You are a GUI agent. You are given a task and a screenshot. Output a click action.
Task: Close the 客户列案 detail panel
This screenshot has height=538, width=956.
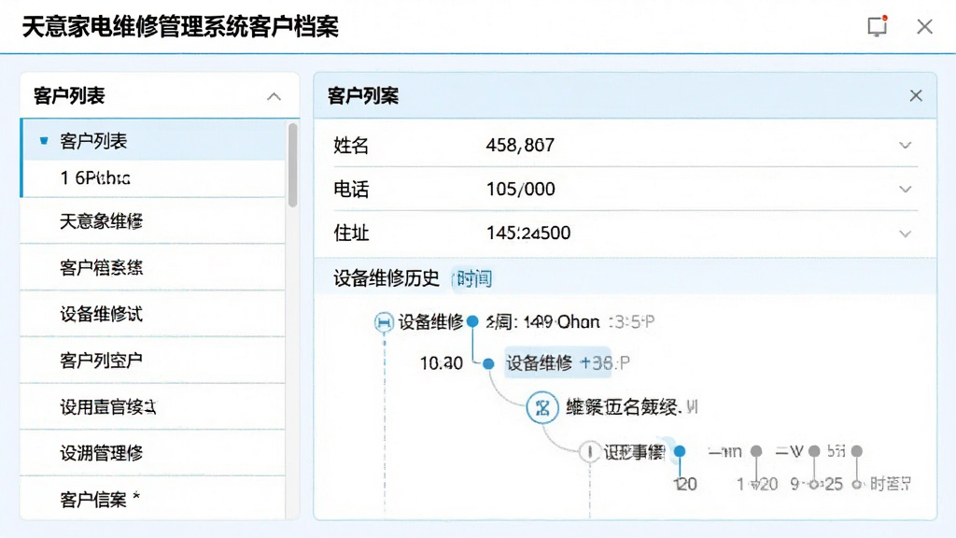coord(916,96)
